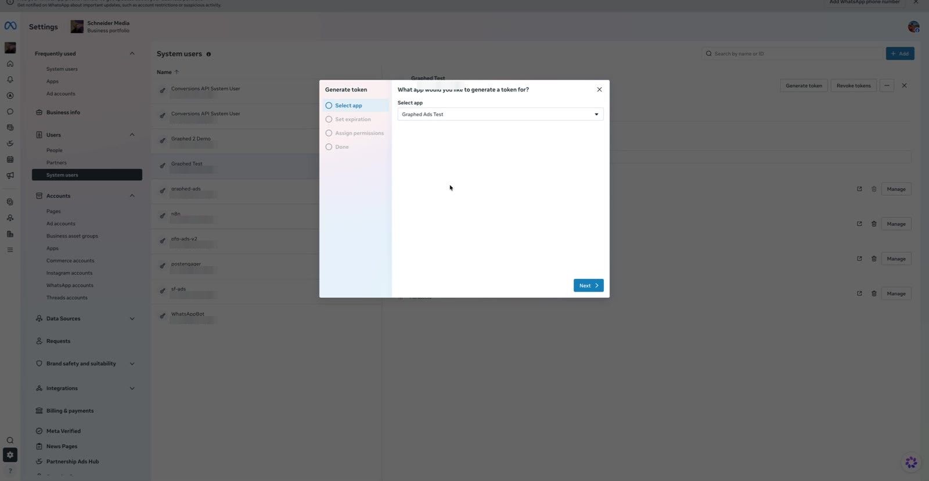Open WhatsApp accounts
Viewport: 929px width, 481px height.
[70, 285]
